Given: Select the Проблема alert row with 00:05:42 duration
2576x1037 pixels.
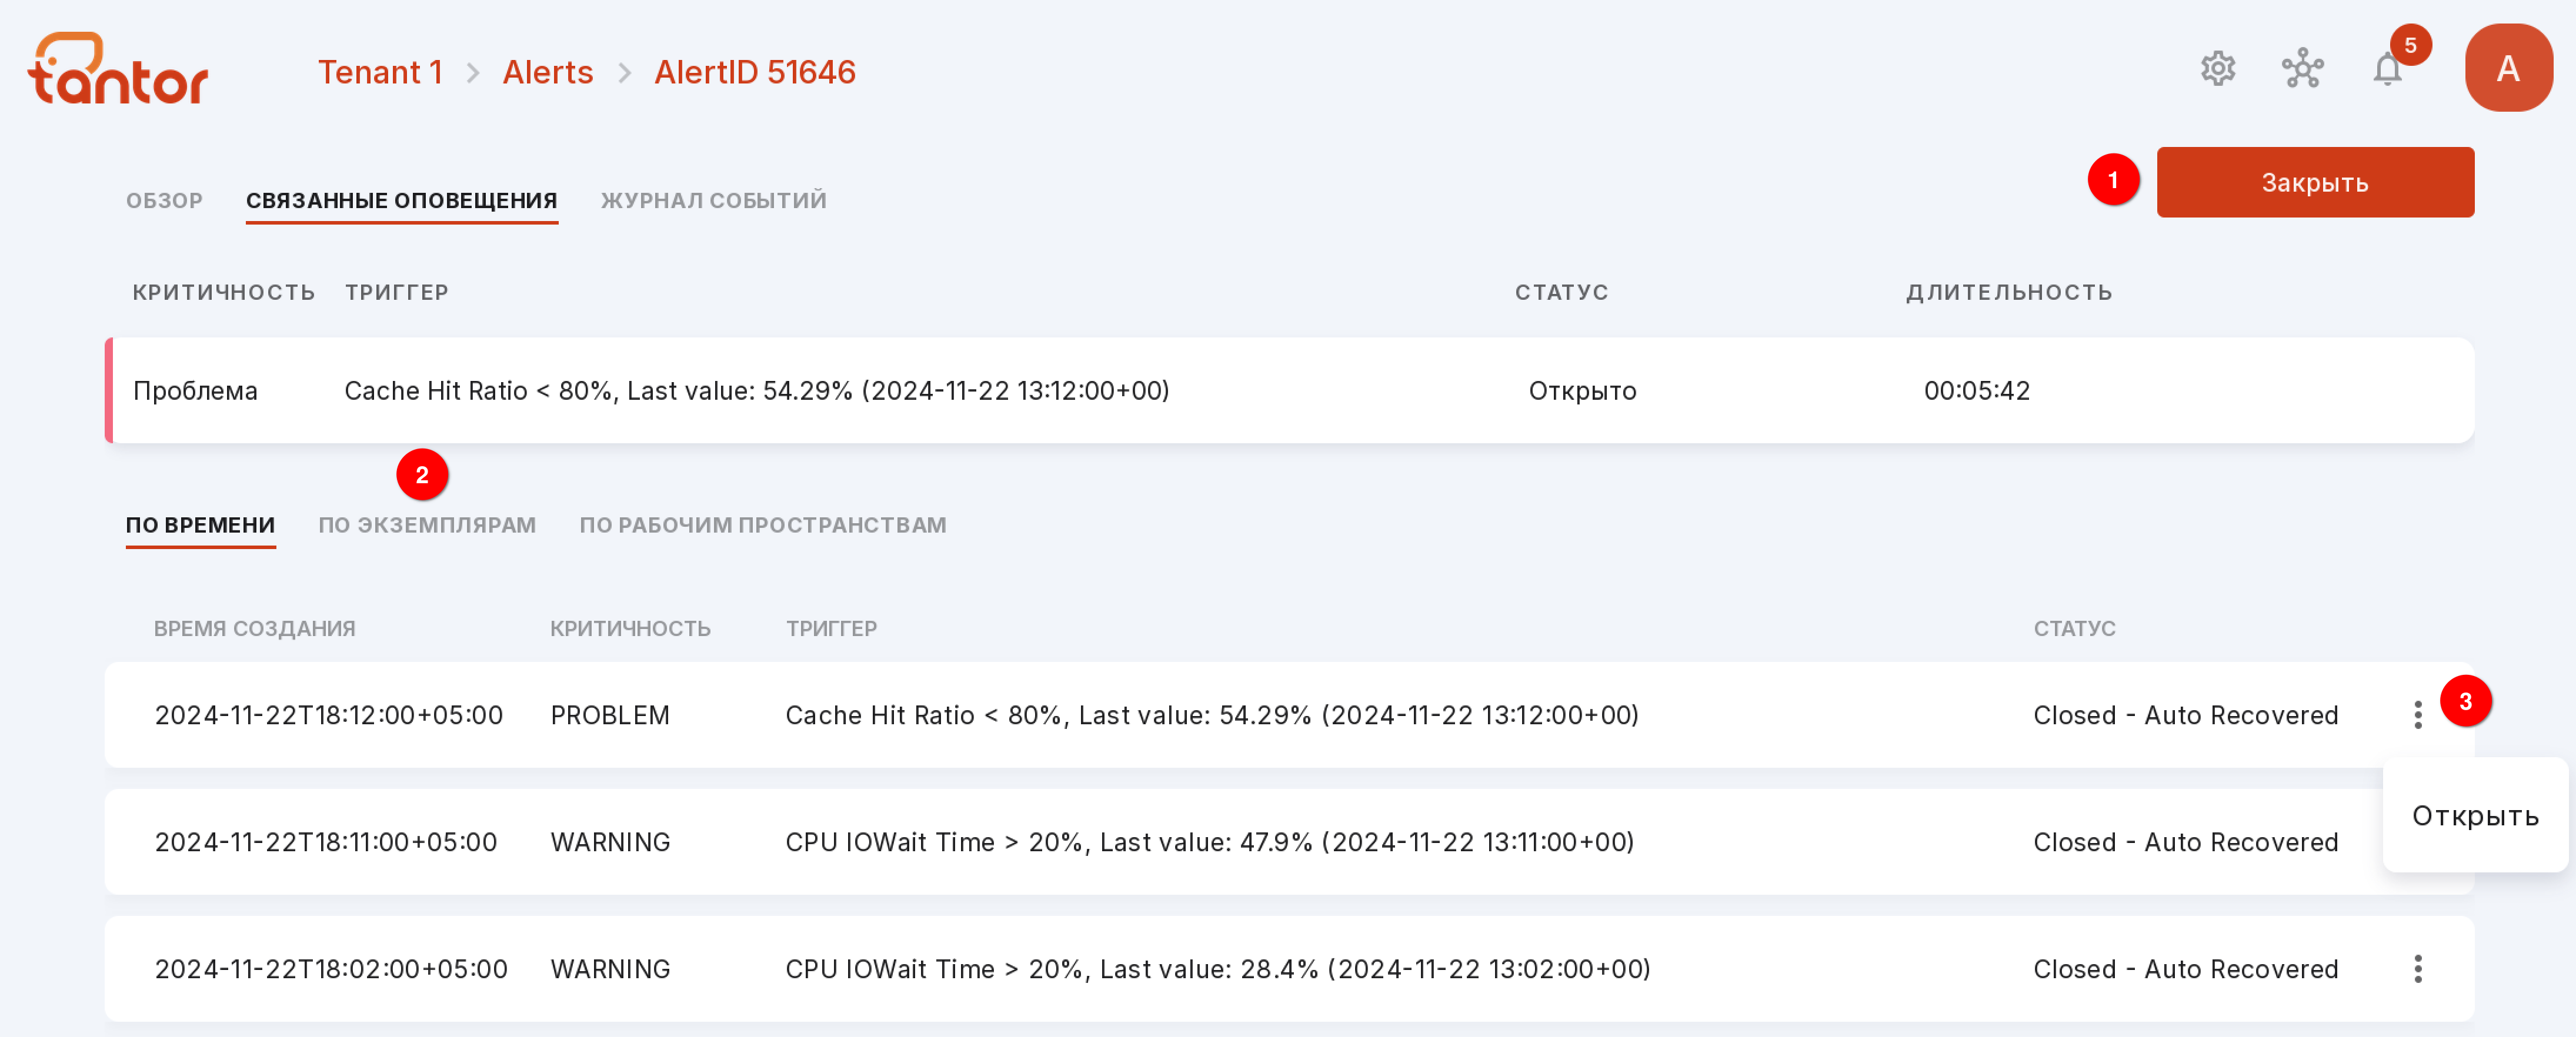Looking at the screenshot, I should click(x=1289, y=391).
